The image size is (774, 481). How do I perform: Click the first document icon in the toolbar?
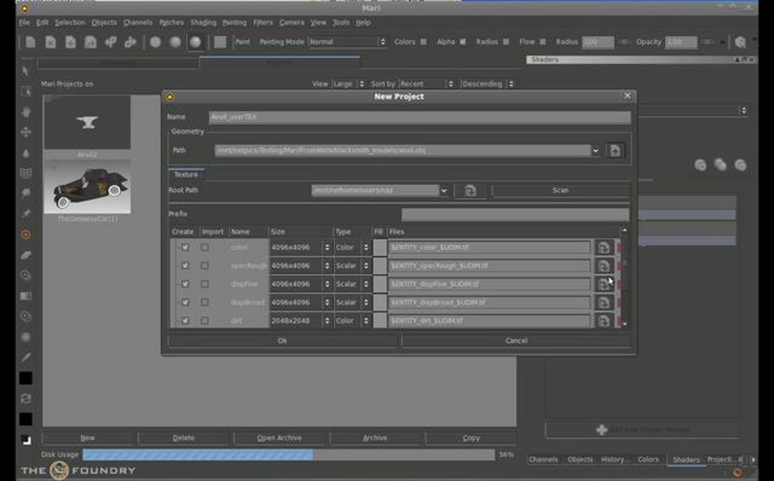[31, 42]
